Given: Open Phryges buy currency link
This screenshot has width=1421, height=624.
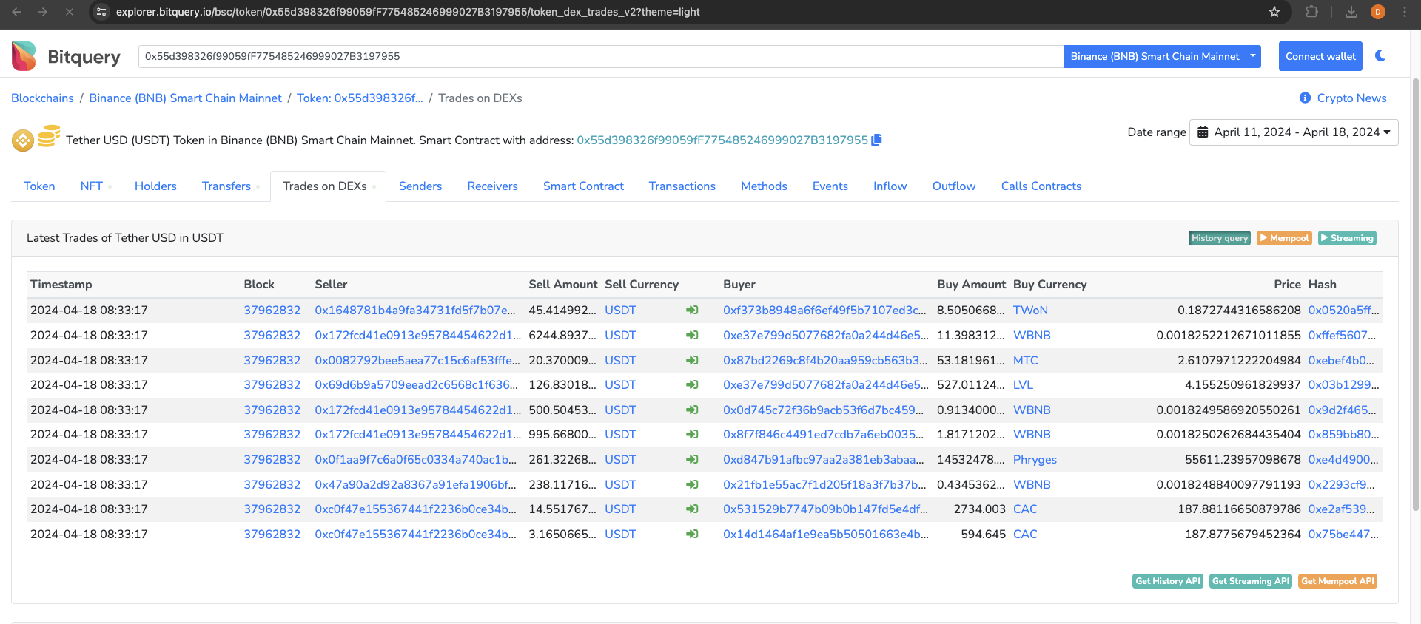Looking at the screenshot, I should click(x=1035, y=459).
